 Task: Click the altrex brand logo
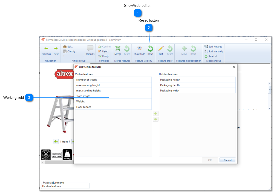(x=64, y=74)
